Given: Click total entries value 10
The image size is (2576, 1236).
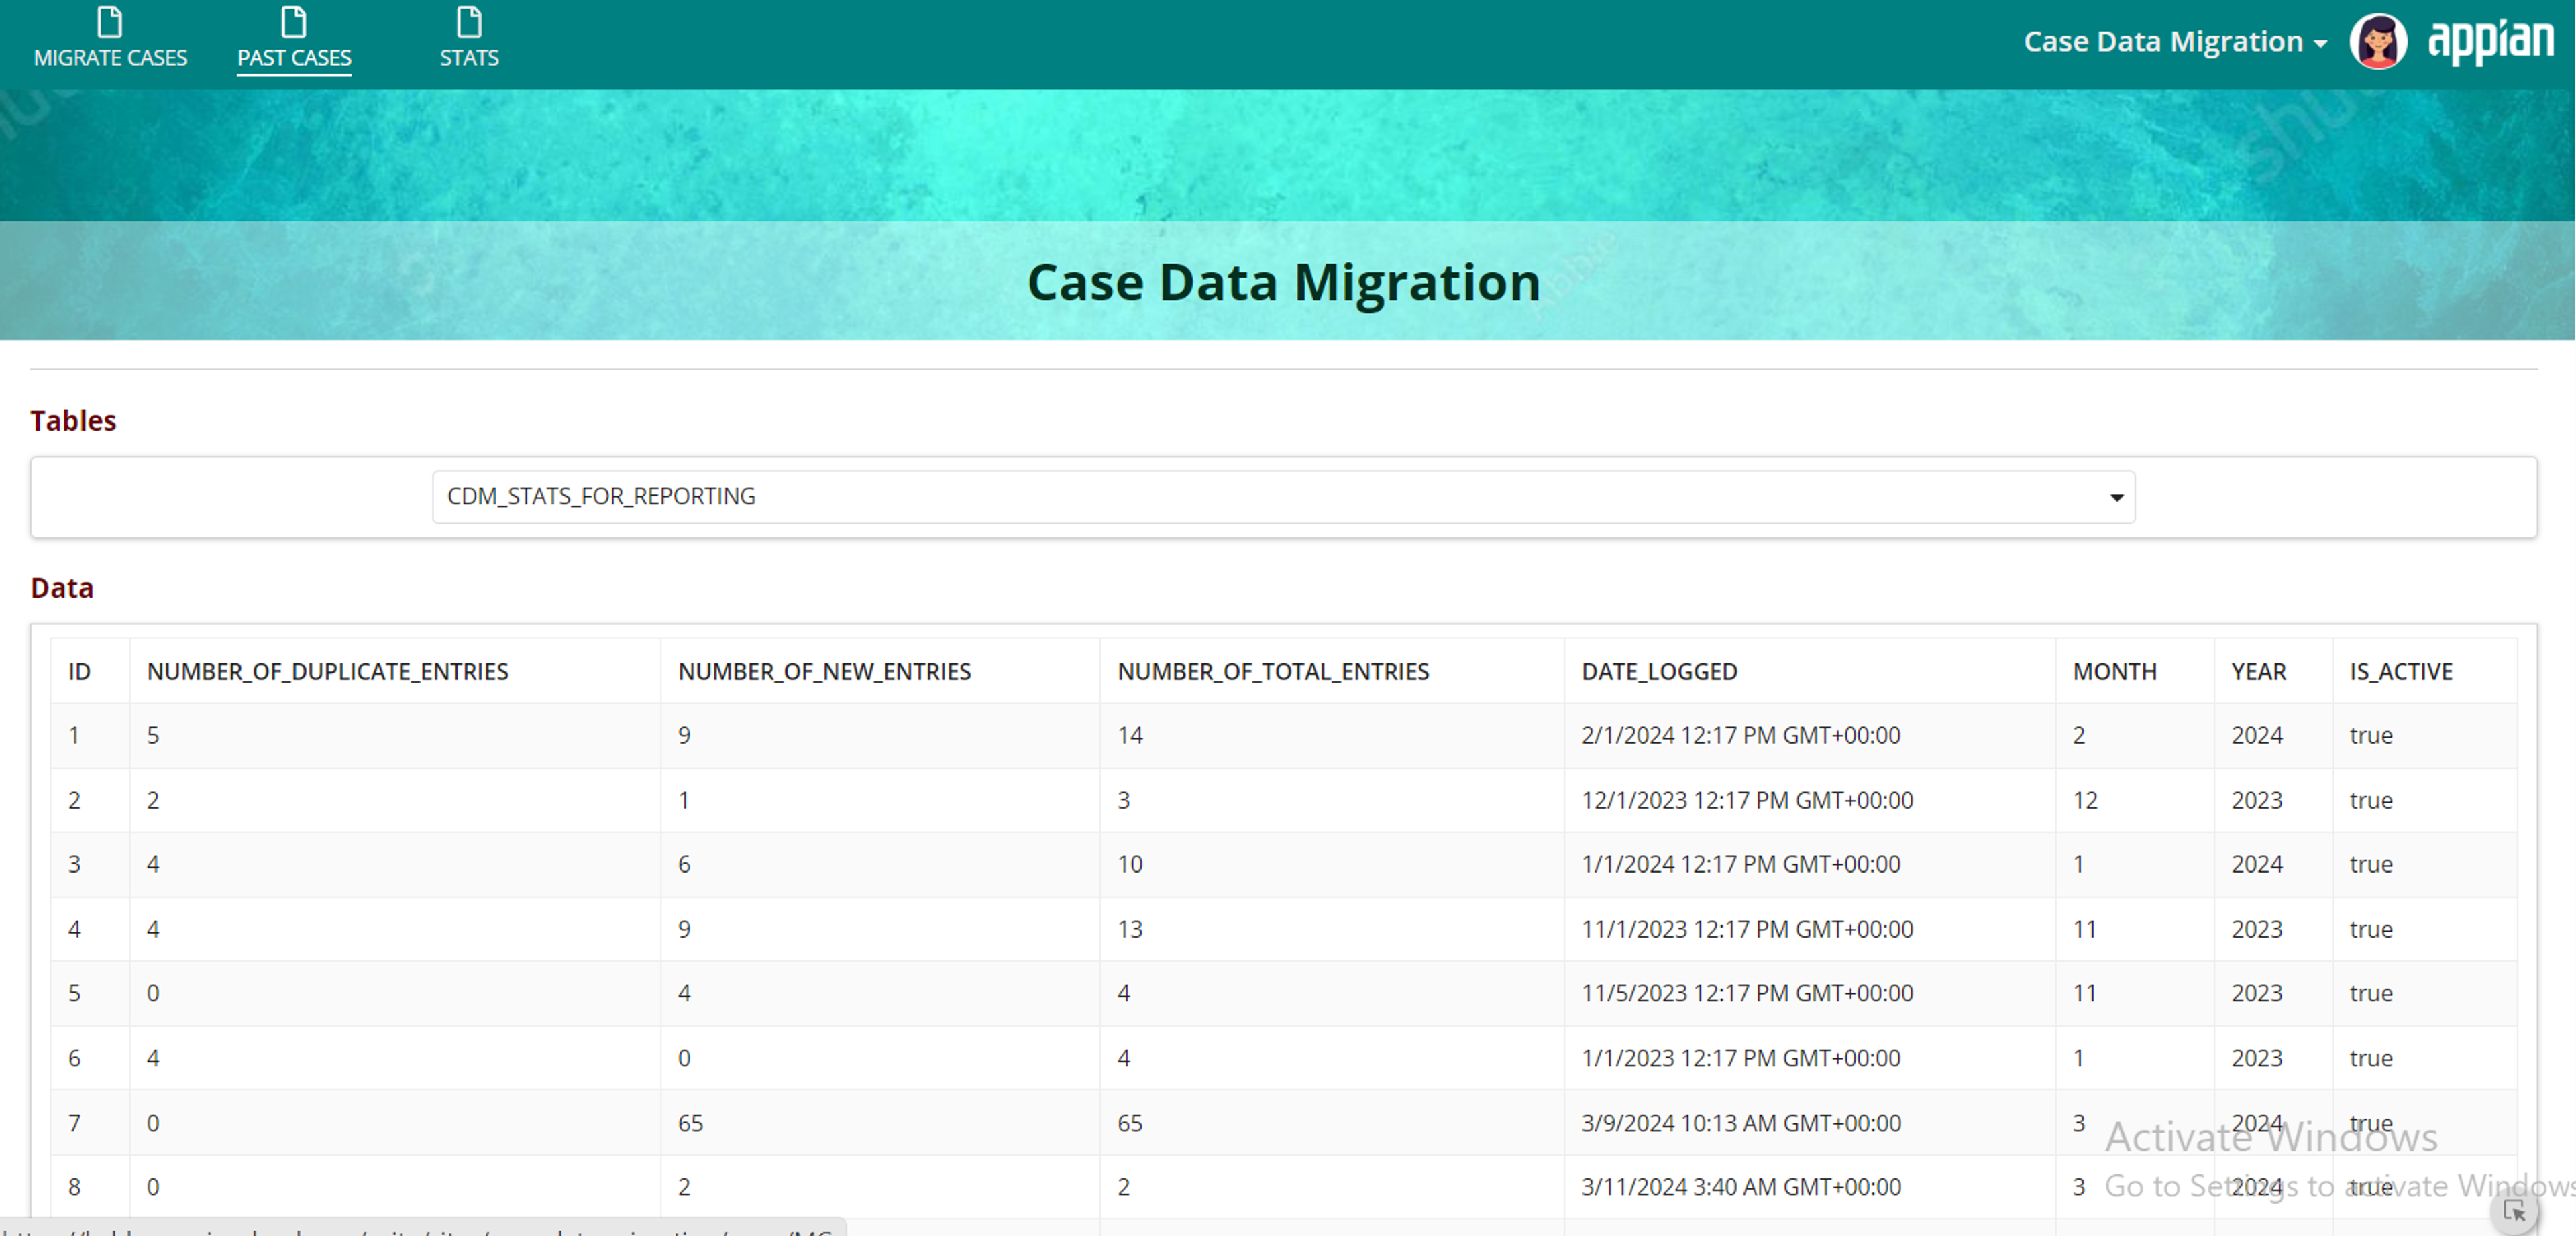Looking at the screenshot, I should click(1130, 865).
